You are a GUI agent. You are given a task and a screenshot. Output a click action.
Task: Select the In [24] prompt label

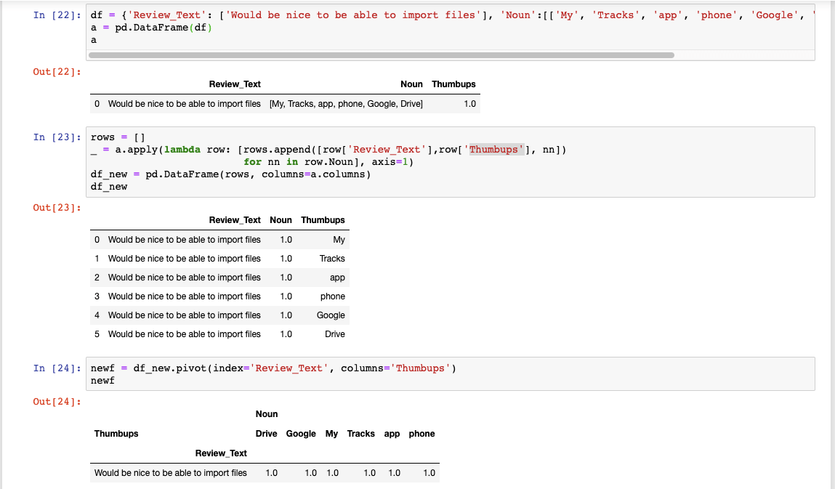point(57,368)
